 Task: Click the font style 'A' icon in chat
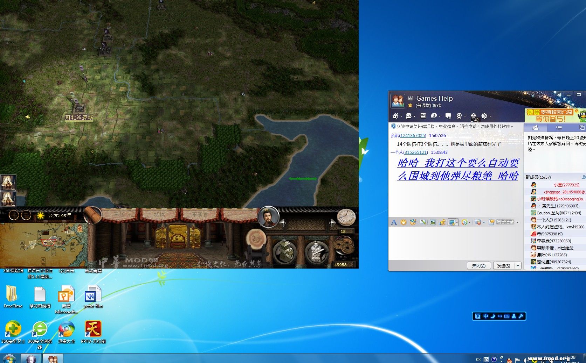pos(394,222)
